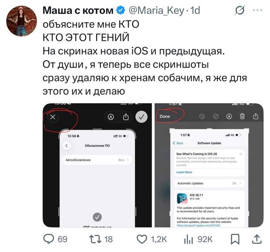The width and height of the screenshot is (270, 252).
Task: Click the Маша с котом display name
Action: coord(78,10)
